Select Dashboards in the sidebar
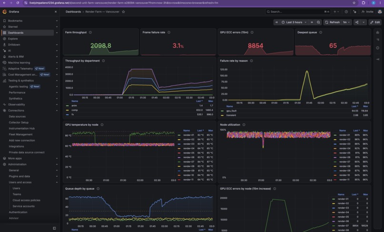The width and height of the screenshot is (384, 232). click(x=16, y=33)
